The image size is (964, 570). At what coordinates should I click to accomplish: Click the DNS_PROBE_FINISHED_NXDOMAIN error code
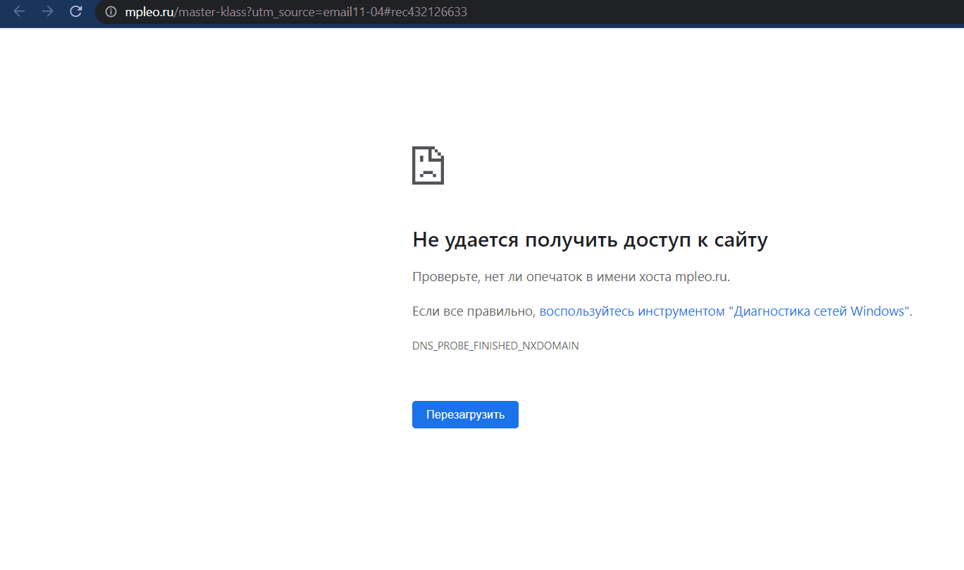tap(495, 346)
